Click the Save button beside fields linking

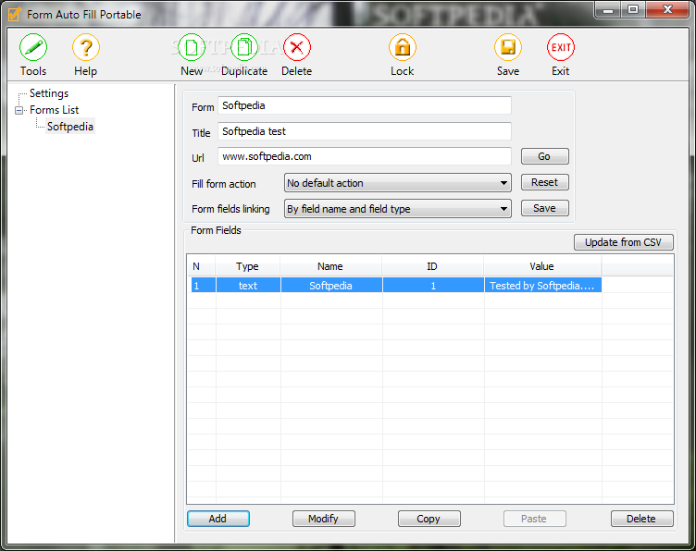point(544,208)
